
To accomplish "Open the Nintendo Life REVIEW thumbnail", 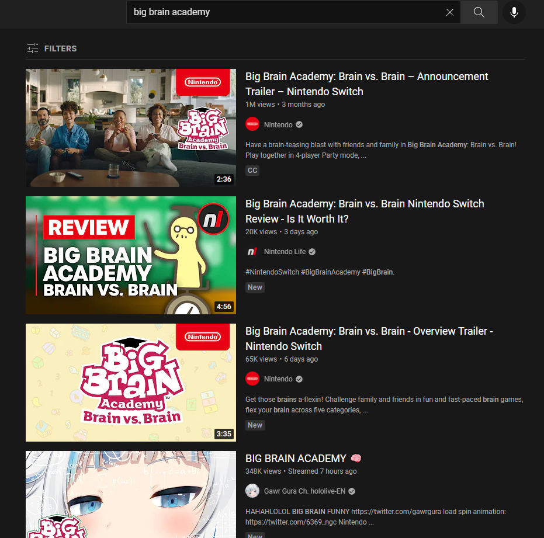I will (x=131, y=255).
